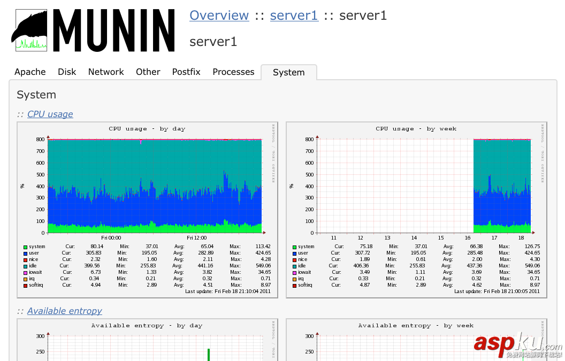Click the red softirq swatch in week legend

pyautogui.click(x=294, y=286)
